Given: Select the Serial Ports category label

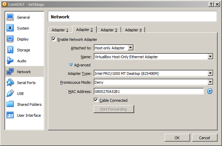Looking at the screenshot, I should point(26,83).
